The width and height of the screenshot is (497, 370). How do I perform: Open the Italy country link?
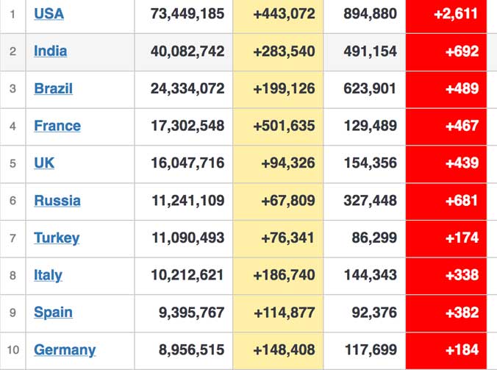48,275
